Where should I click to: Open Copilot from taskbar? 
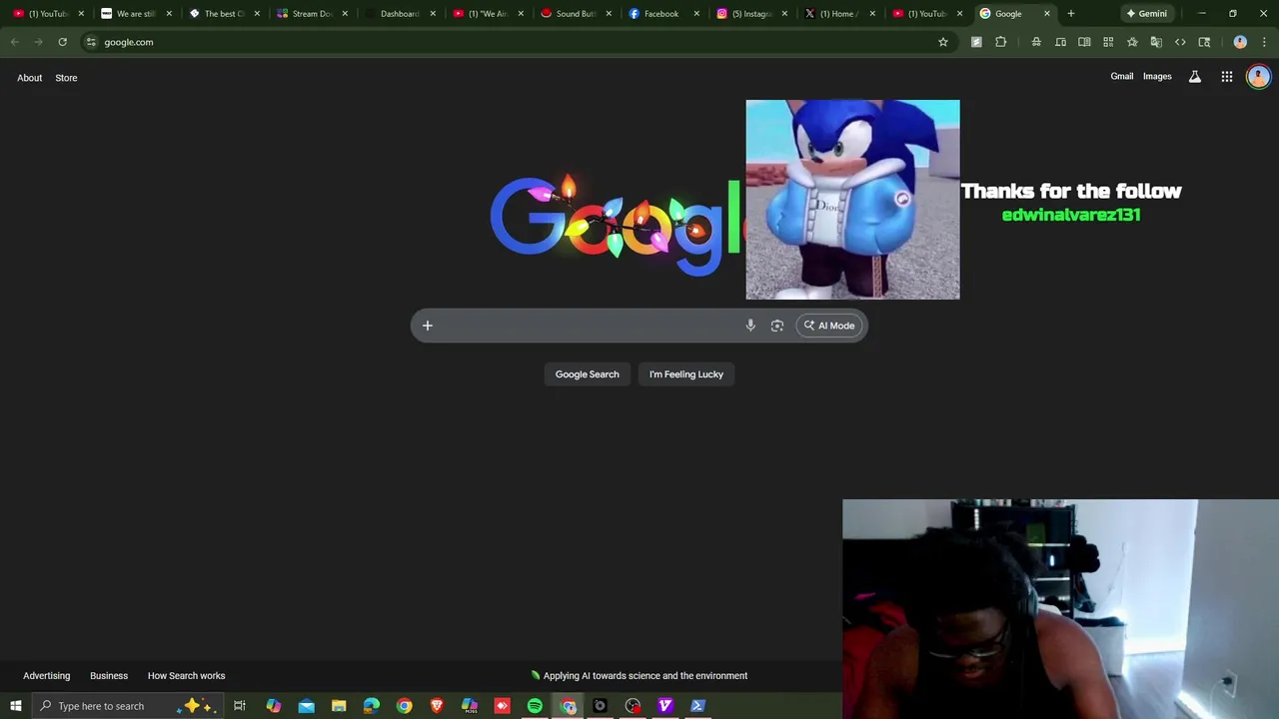273,706
